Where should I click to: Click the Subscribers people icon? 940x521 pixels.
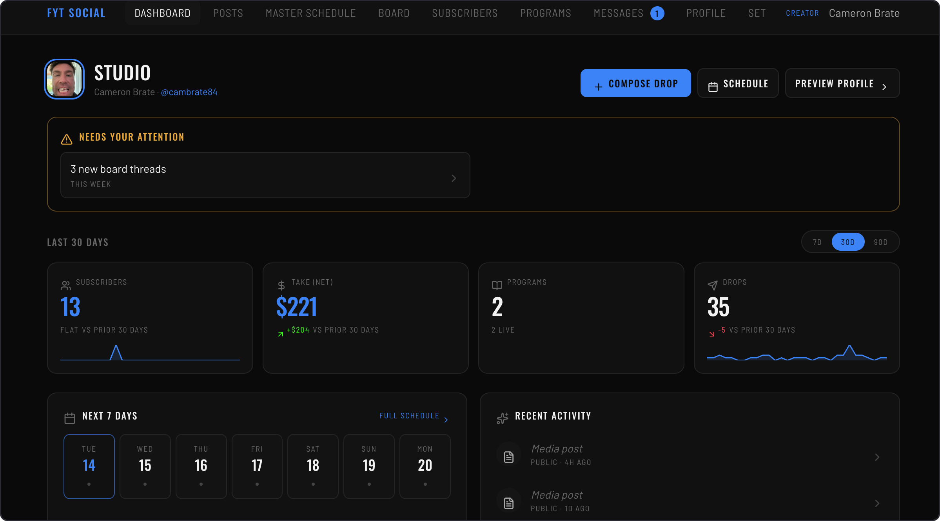tap(66, 286)
